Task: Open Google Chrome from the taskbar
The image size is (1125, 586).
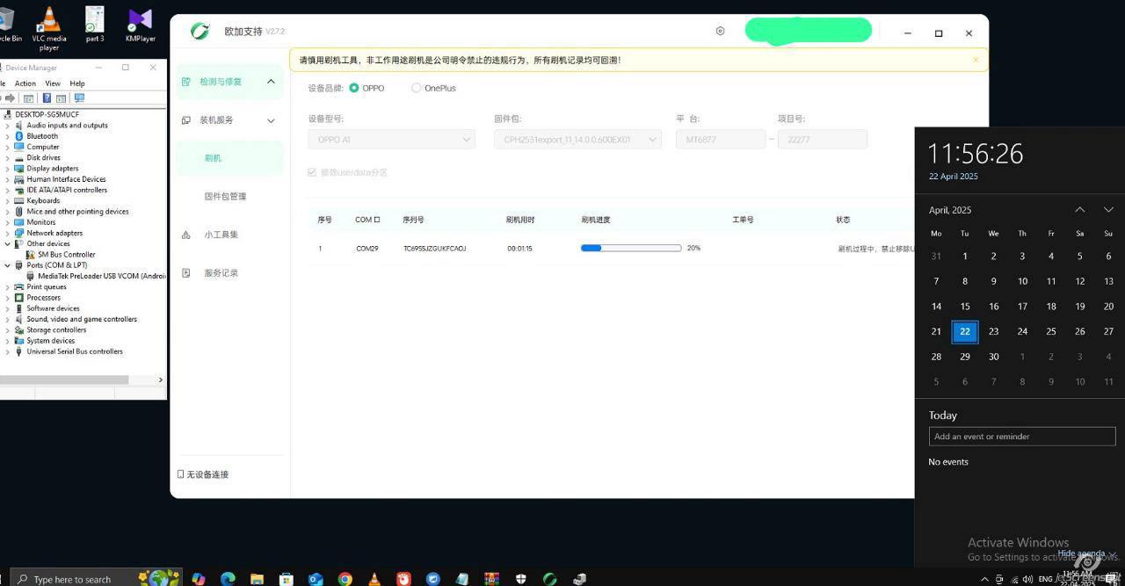Action: (345, 578)
